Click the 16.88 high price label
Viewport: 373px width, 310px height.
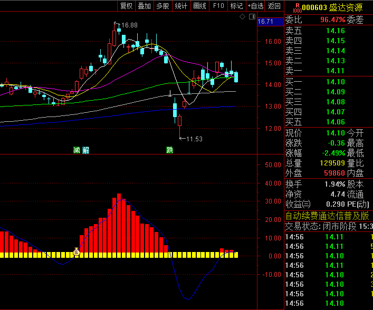[x=129, y=25]
